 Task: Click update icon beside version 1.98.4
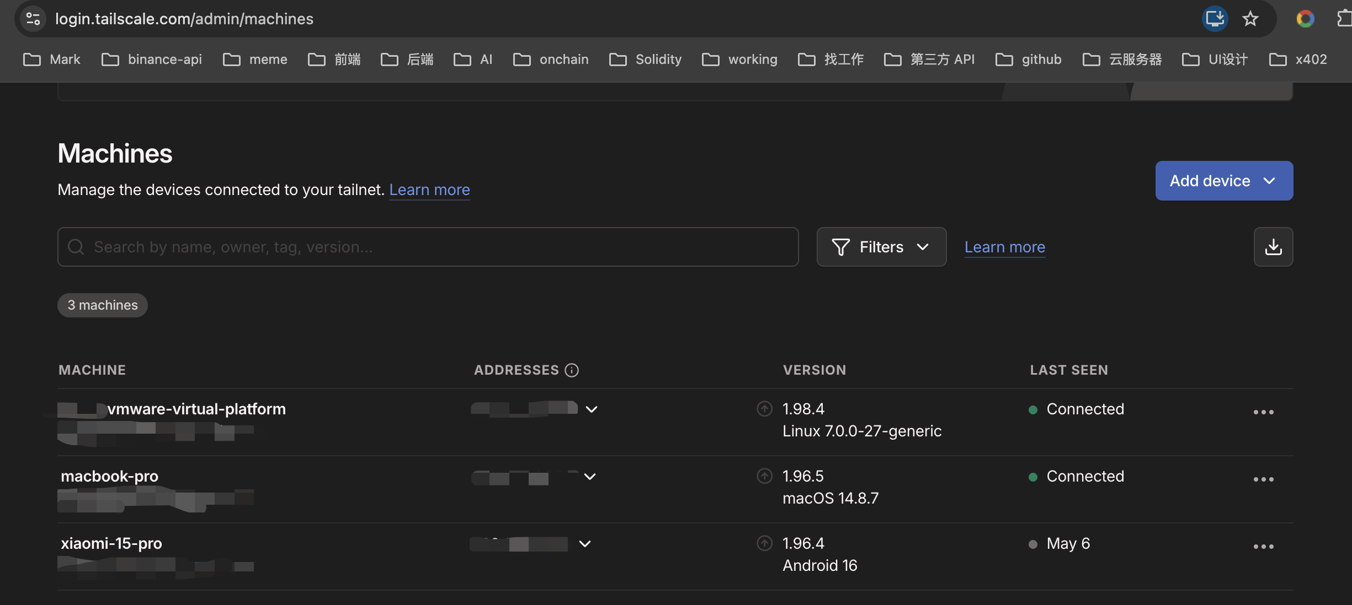(764, 409)
